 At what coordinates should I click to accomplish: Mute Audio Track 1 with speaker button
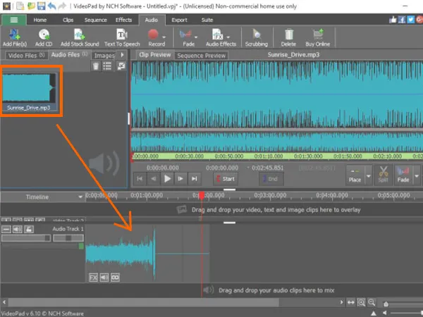(x=18, y=230)
